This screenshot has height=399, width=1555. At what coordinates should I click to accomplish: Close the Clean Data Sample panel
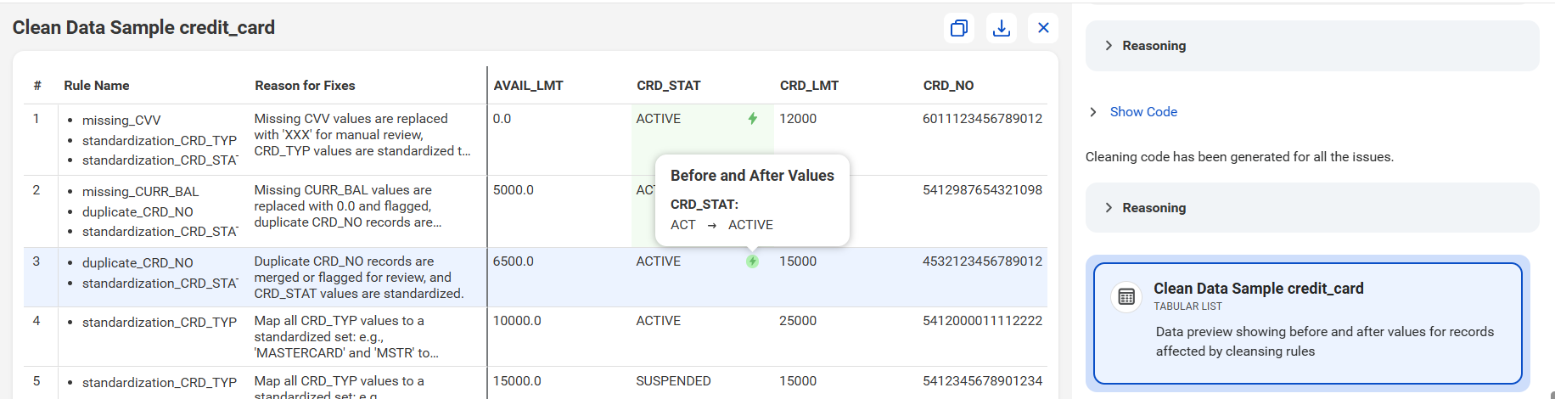coord(1043,28)
